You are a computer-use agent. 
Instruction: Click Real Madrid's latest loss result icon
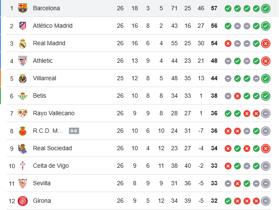coord(266,44)
